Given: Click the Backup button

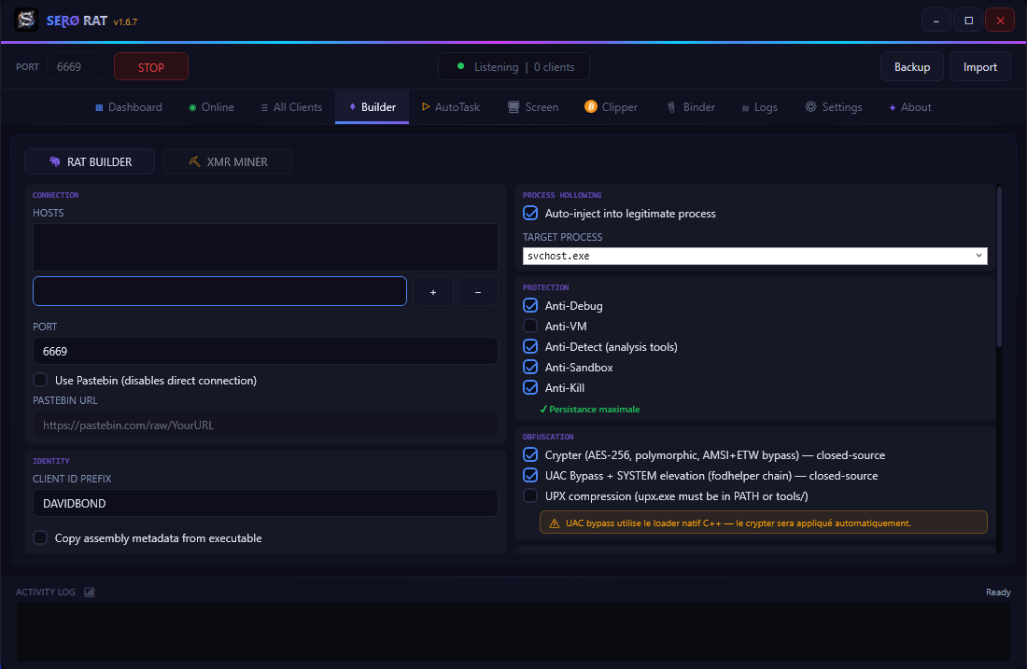Looking at the screenshot, I should pos(912,67).
